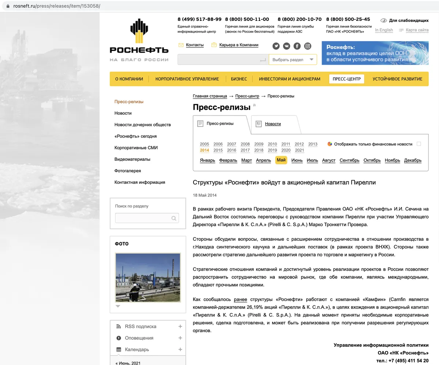Open Rosneft Facebook page icon
Image resolution: width=439 pixels, height=365 pixels.
297,46
